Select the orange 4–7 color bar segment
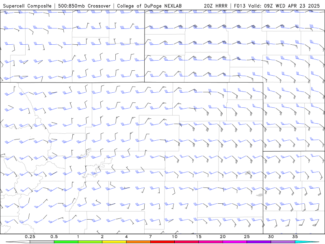The height and width of the screenshot is (244, 325). (138, 242)
